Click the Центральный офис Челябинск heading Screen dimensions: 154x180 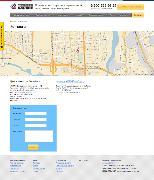click(25, 81)
